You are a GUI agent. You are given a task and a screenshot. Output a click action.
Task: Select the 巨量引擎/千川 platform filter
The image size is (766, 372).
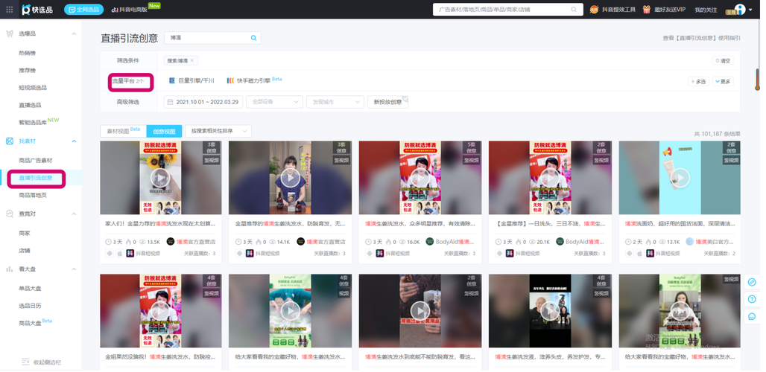191,81
